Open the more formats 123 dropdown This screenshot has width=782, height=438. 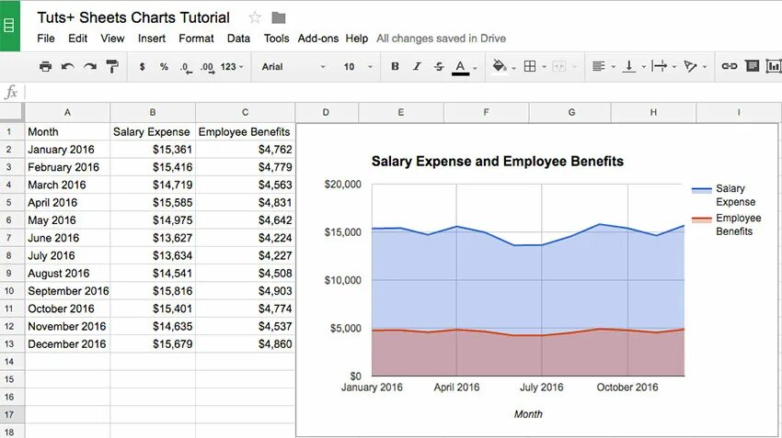tap(232, 66)
